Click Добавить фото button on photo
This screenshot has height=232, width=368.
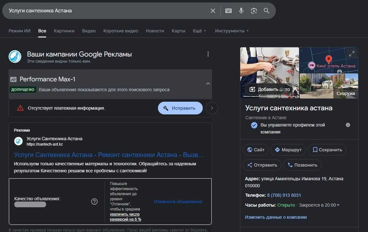(x=270, y=89)
